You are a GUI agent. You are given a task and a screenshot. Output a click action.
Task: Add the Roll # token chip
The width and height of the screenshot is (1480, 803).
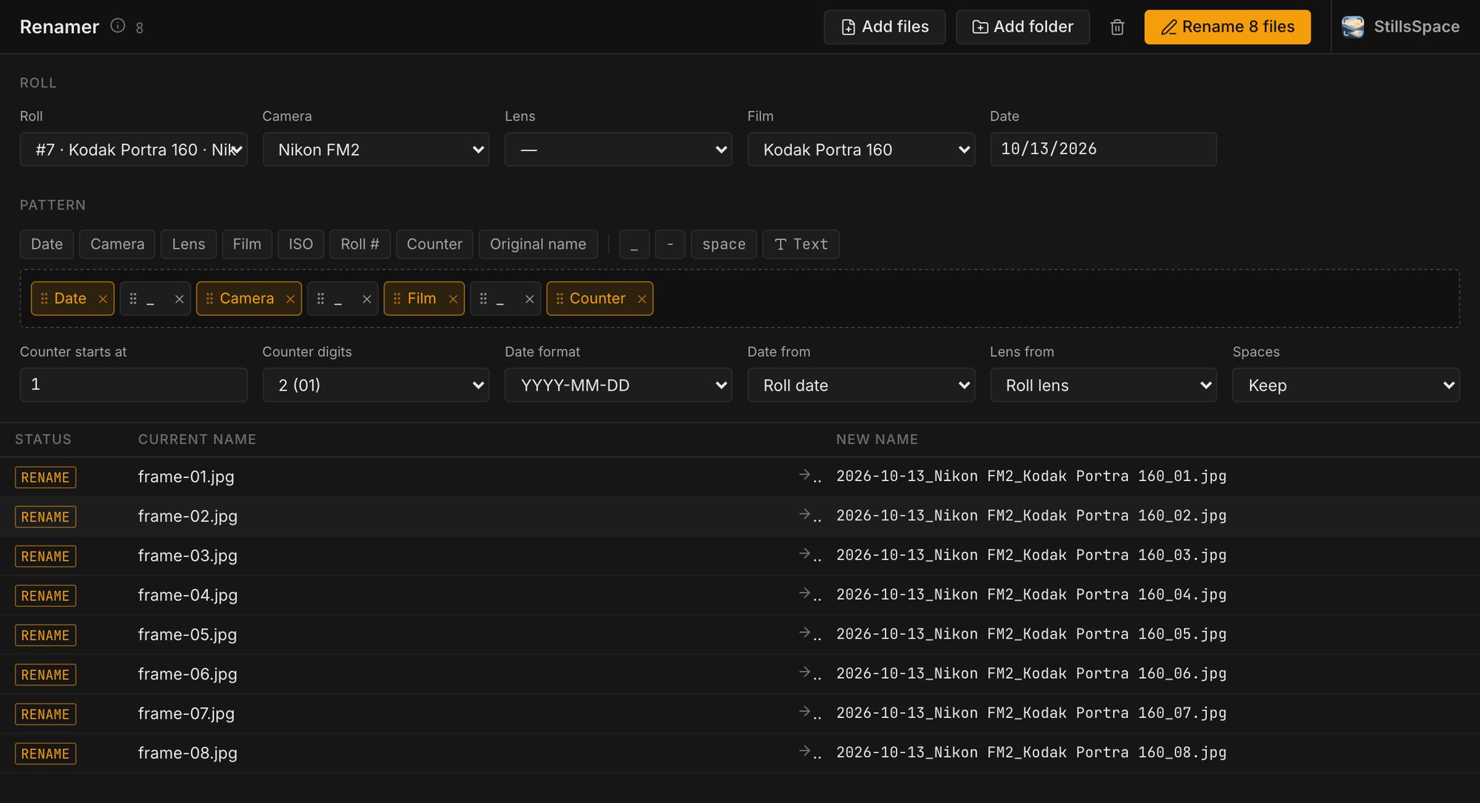pos(360,244)
